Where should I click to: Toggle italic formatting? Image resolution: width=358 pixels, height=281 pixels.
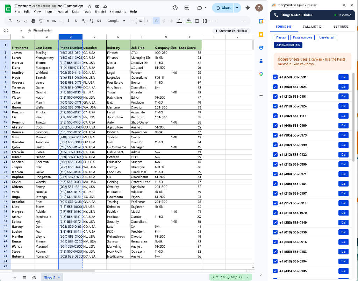coord(164,21)
